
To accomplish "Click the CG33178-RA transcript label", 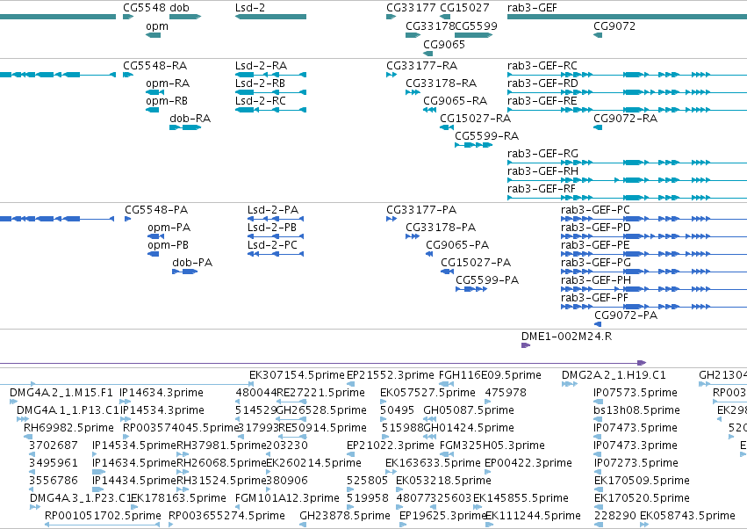I will (x=442, y=83).
